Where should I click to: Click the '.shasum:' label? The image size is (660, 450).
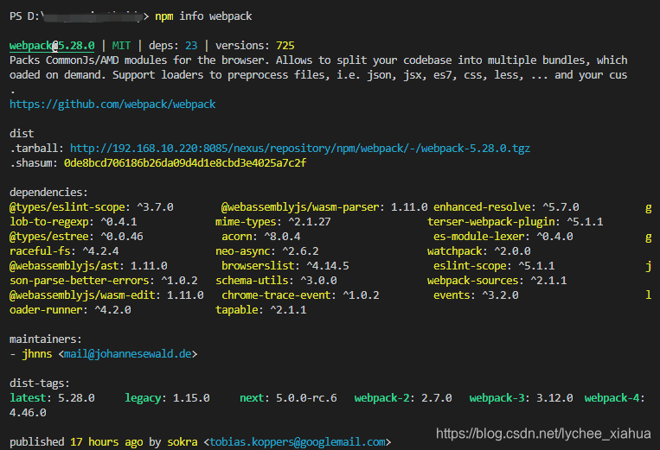tap(34, 163)
